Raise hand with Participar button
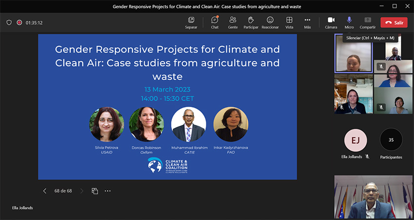Viewport: 414px width, 220px height. (251, 23)
